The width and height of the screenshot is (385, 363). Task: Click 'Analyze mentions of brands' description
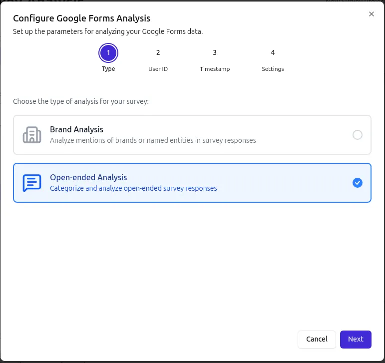point(153,140)
